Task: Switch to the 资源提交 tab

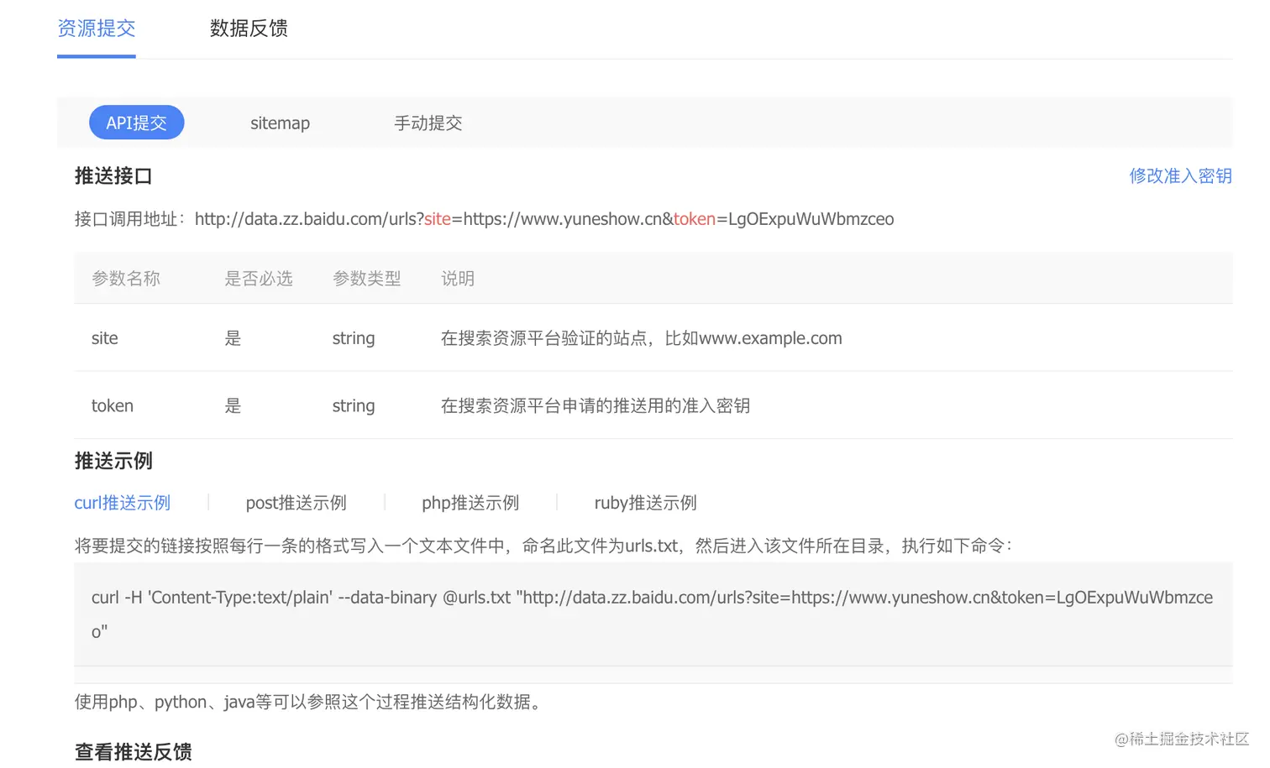Action: 97,29
